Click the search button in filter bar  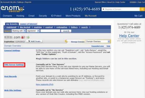tap(66, 31)
